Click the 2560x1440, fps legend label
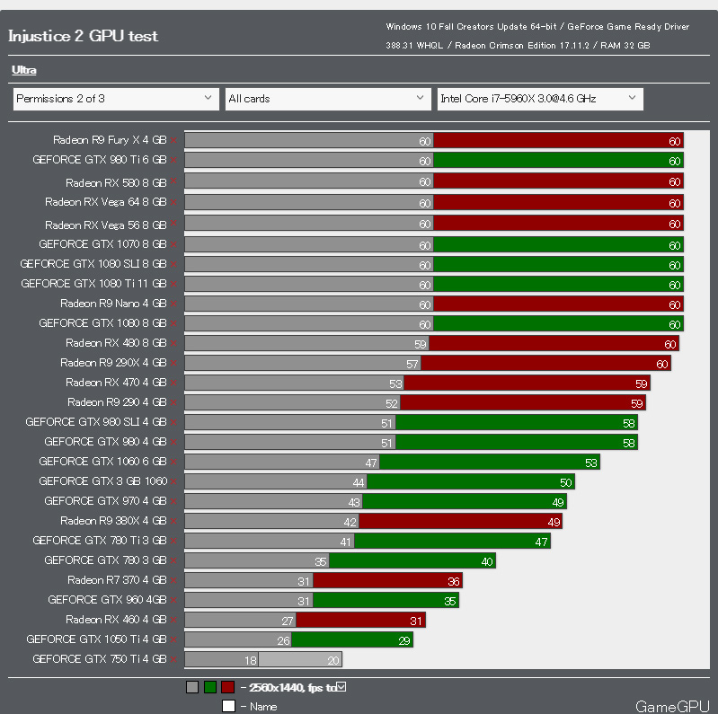Screen dimensions: 718x714 pyautogui.click(x=292, y=687)
